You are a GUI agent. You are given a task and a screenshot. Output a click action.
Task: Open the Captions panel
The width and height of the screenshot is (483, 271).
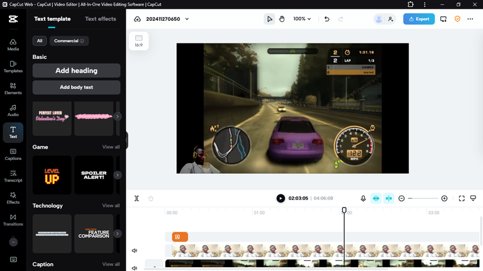coord(13,154)
